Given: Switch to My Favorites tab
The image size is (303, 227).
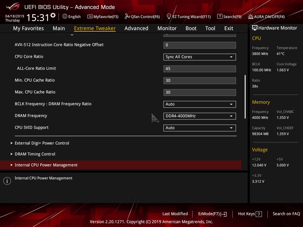Looking at the screenshot, I should tap(28, 28).
